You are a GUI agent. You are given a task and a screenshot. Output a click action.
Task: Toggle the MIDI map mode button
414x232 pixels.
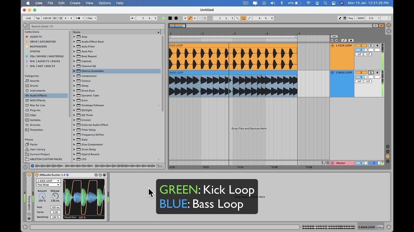pyautogui.click(x=361, y=18)
